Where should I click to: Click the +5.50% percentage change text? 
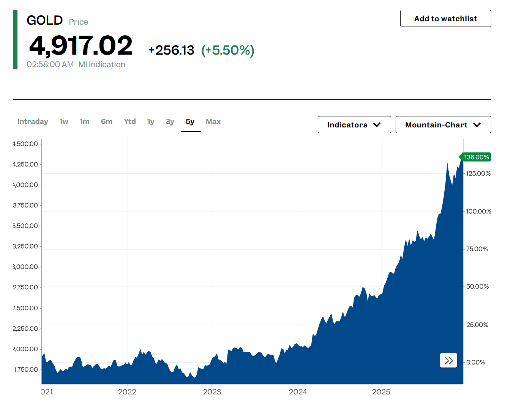[x=227, y=50]
